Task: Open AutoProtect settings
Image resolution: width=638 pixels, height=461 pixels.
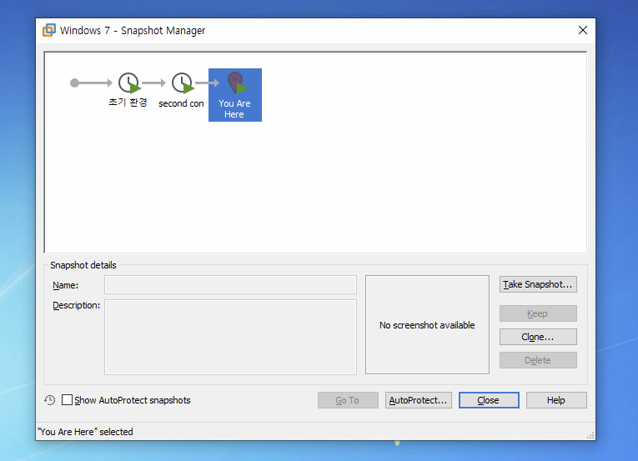Action: 419,400
